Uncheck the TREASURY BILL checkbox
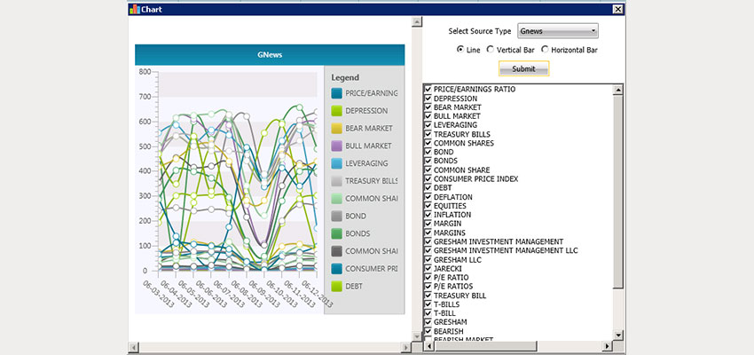Screen dimensions: 754x355 tap(428, 296)
